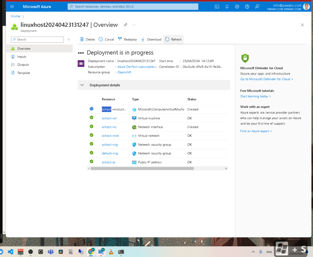The image size is (313, 257).
Task: Cancel the running deployment
Action: point(106,40)
